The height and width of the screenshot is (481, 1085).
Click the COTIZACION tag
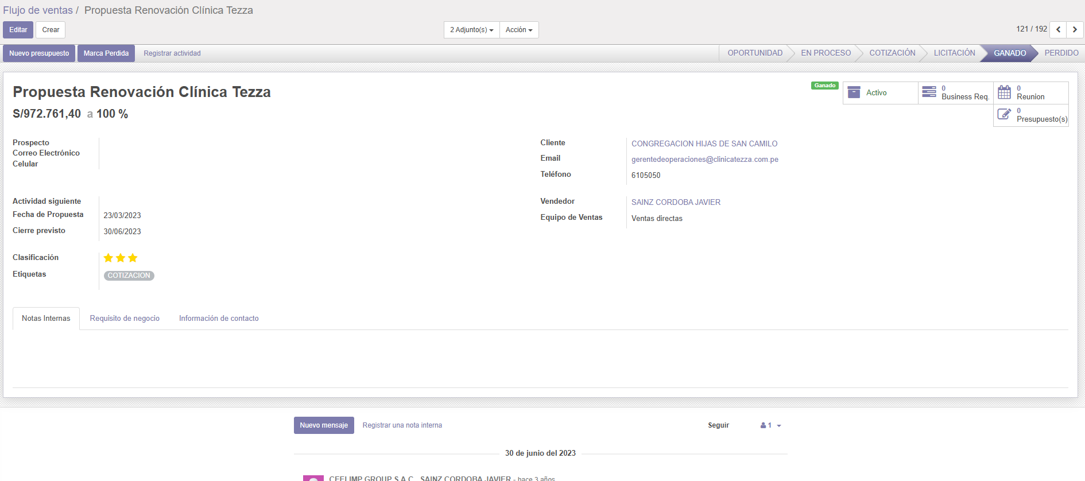click(x=129, y=276)
